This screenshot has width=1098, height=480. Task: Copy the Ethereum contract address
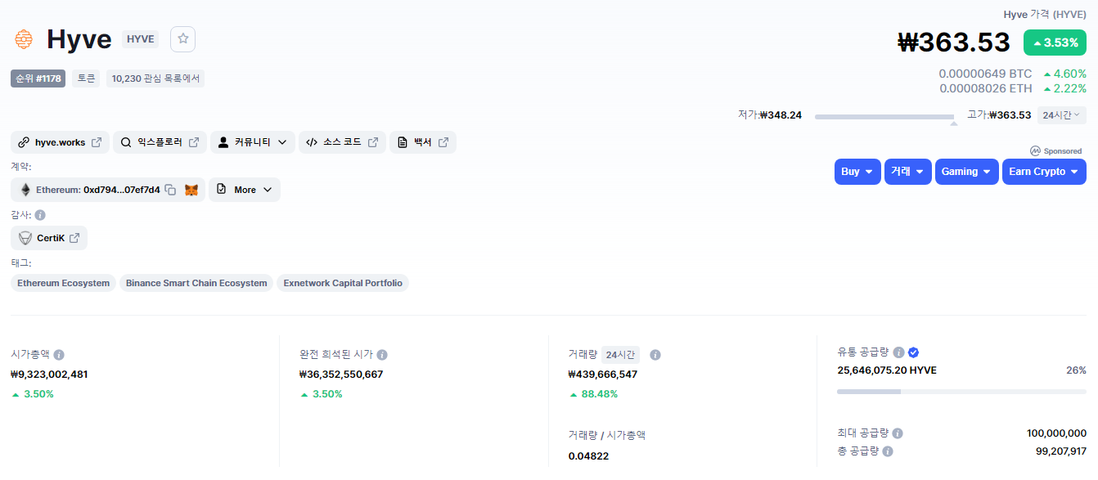[170, 190]
